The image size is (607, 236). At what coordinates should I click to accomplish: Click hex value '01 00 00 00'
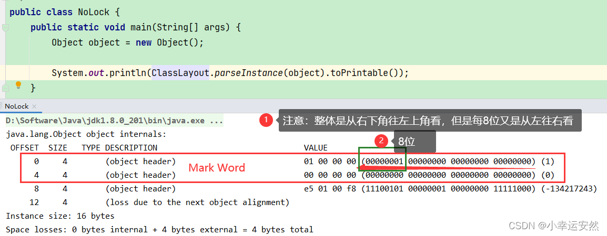330,162
